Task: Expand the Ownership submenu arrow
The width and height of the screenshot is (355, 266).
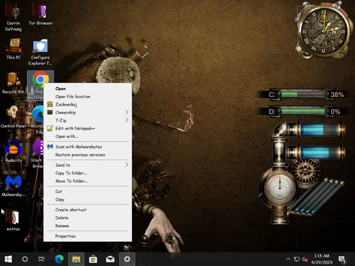Action: [x=127, y=112]
